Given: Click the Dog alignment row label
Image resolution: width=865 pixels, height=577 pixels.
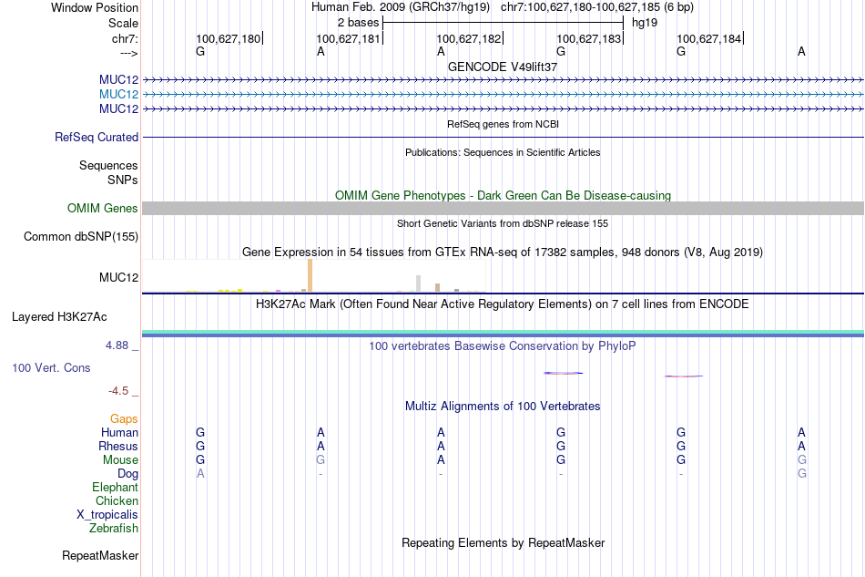Looking at the screenshot, I should click(x=128, y=474).
